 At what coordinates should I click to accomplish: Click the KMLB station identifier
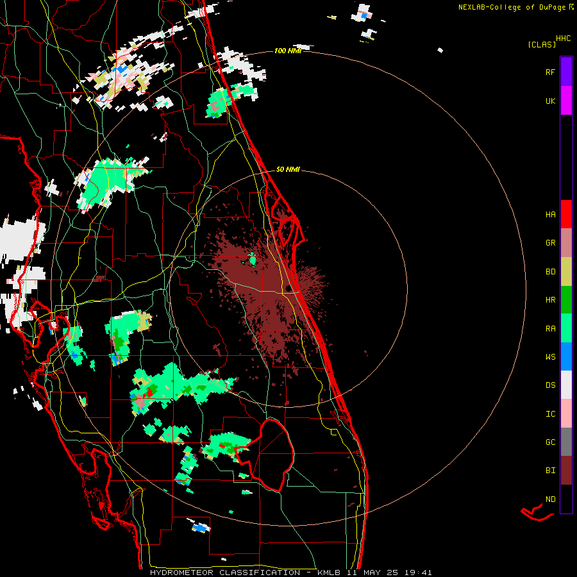(329, 573)
